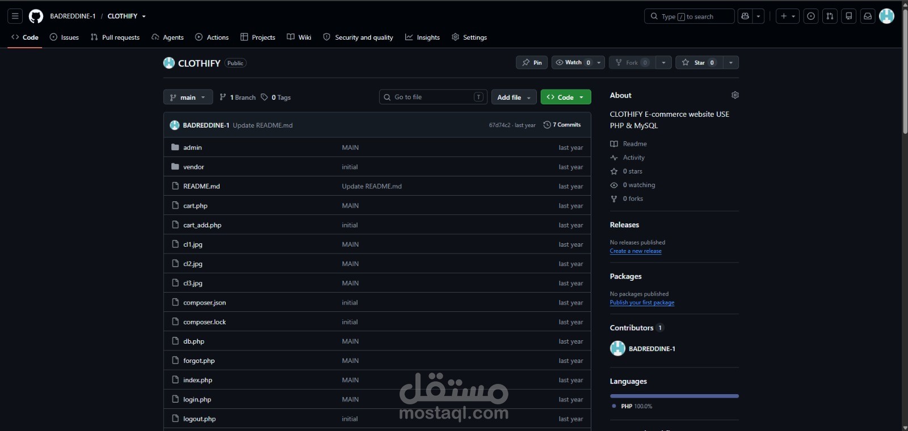View the 0 stars link
The image size is (908, 431).
coord(627,171)
